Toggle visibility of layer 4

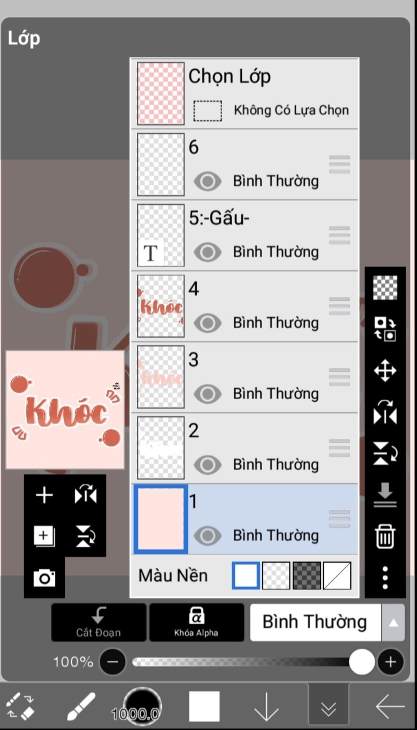click(x=208, y=323)
